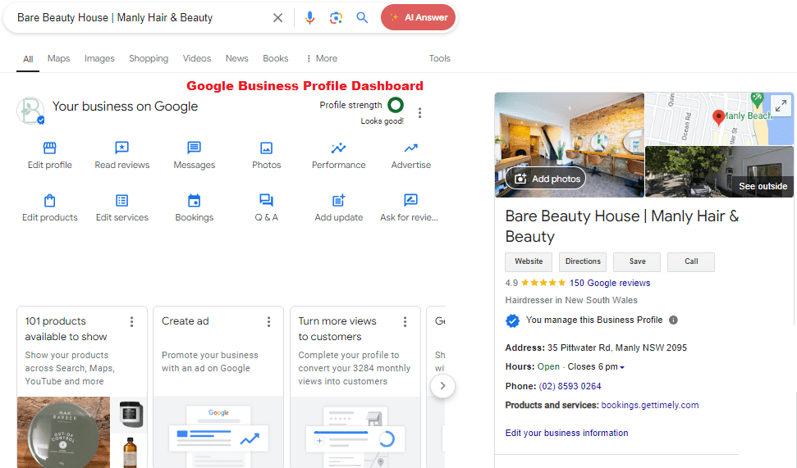This screenshot has width=797, height=468.
Task: Open the Turn more views to customers card
Action: click(x=355, y=386)
